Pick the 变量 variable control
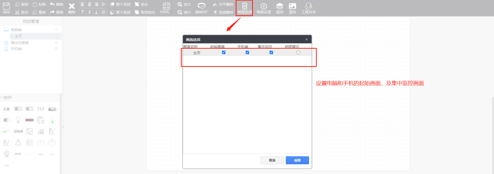Viewport: 494px width, 174px height. click(x=6, y=109)
